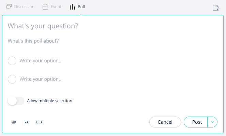Click the Post button
226x136 pixels.
pyautogui.click(x=196, y=122)
